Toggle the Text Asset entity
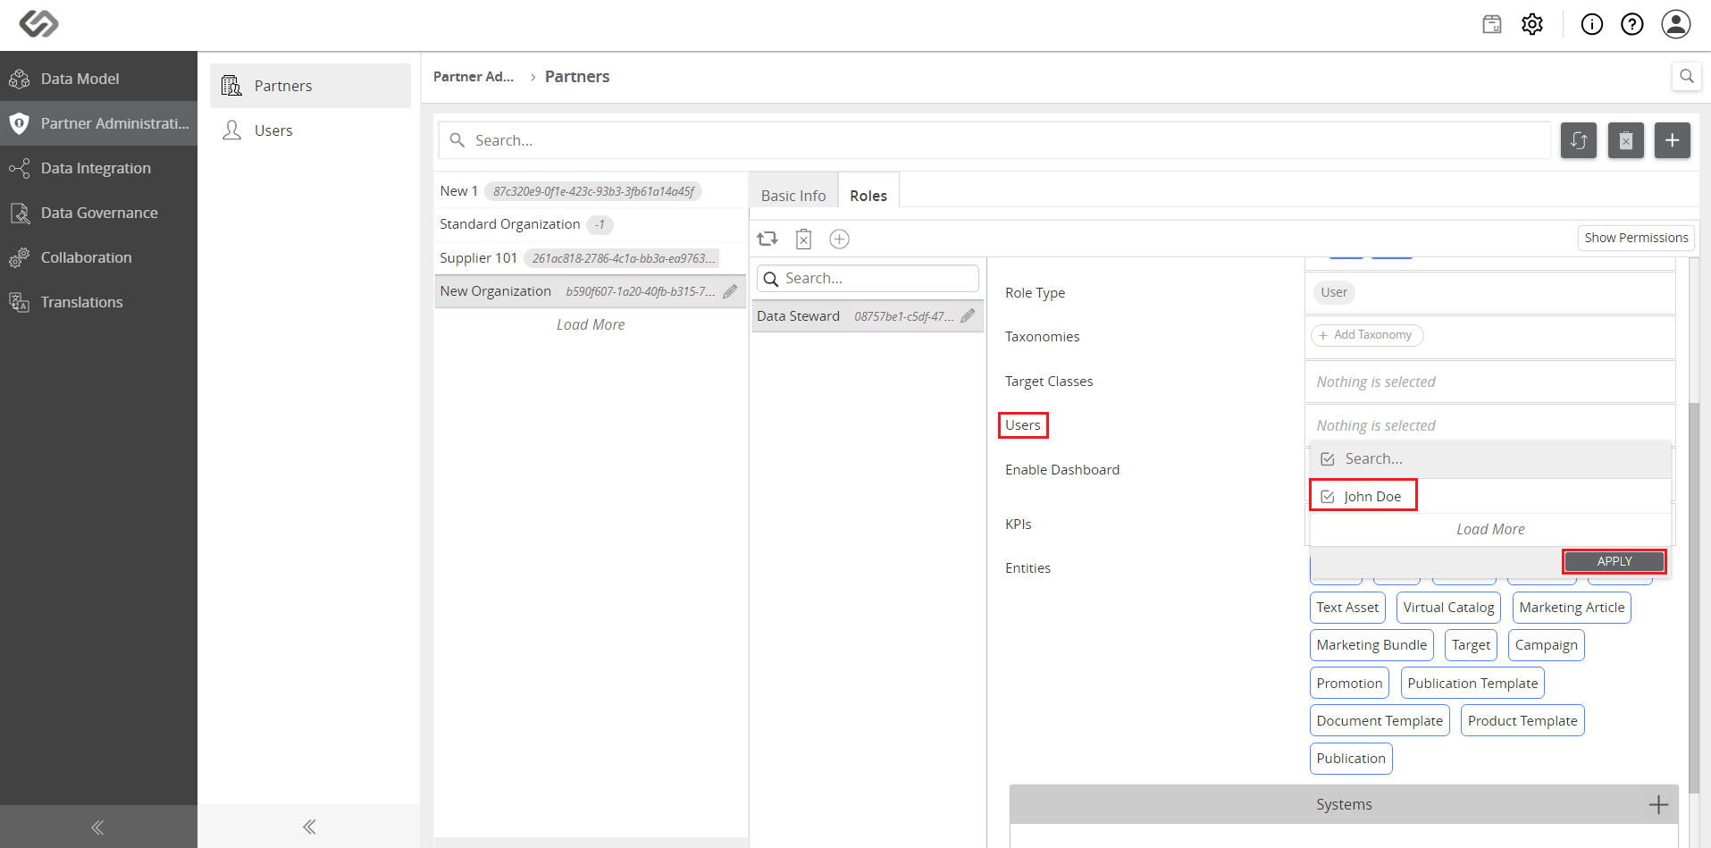 pos(1347,608)
